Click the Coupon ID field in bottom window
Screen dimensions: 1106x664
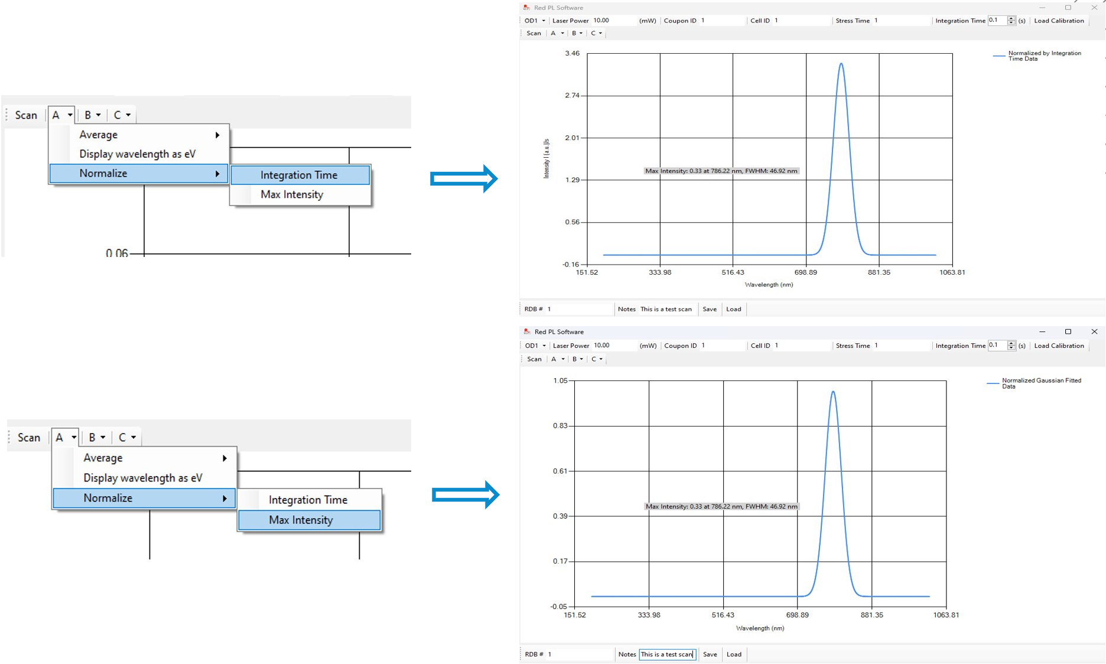coord(721,346)
